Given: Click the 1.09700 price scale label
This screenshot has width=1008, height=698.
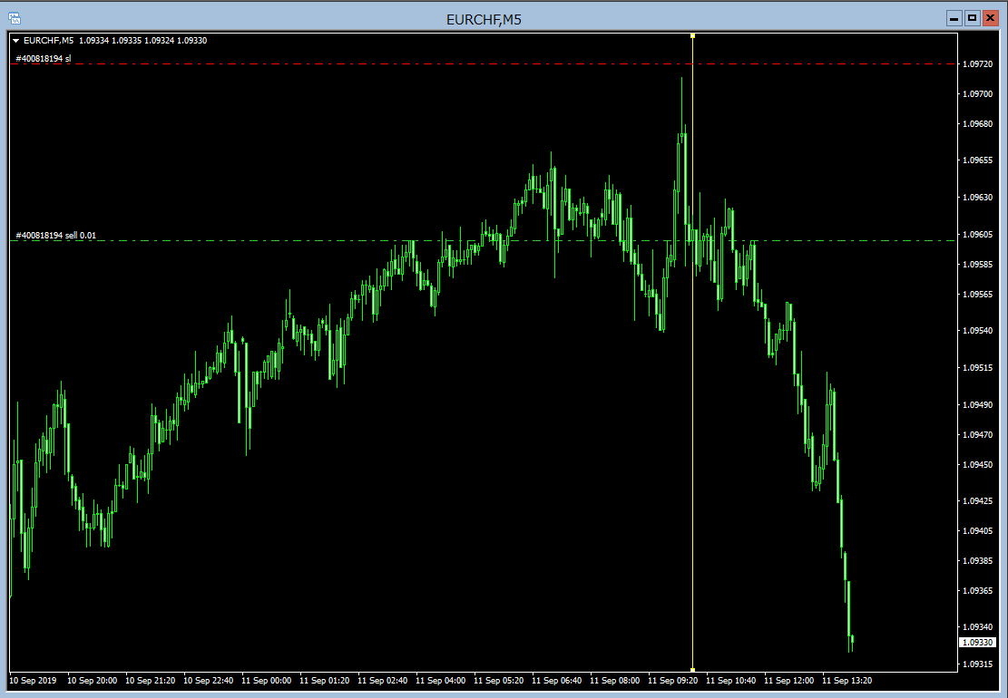Looking at the screenshot, I should 977,93.
